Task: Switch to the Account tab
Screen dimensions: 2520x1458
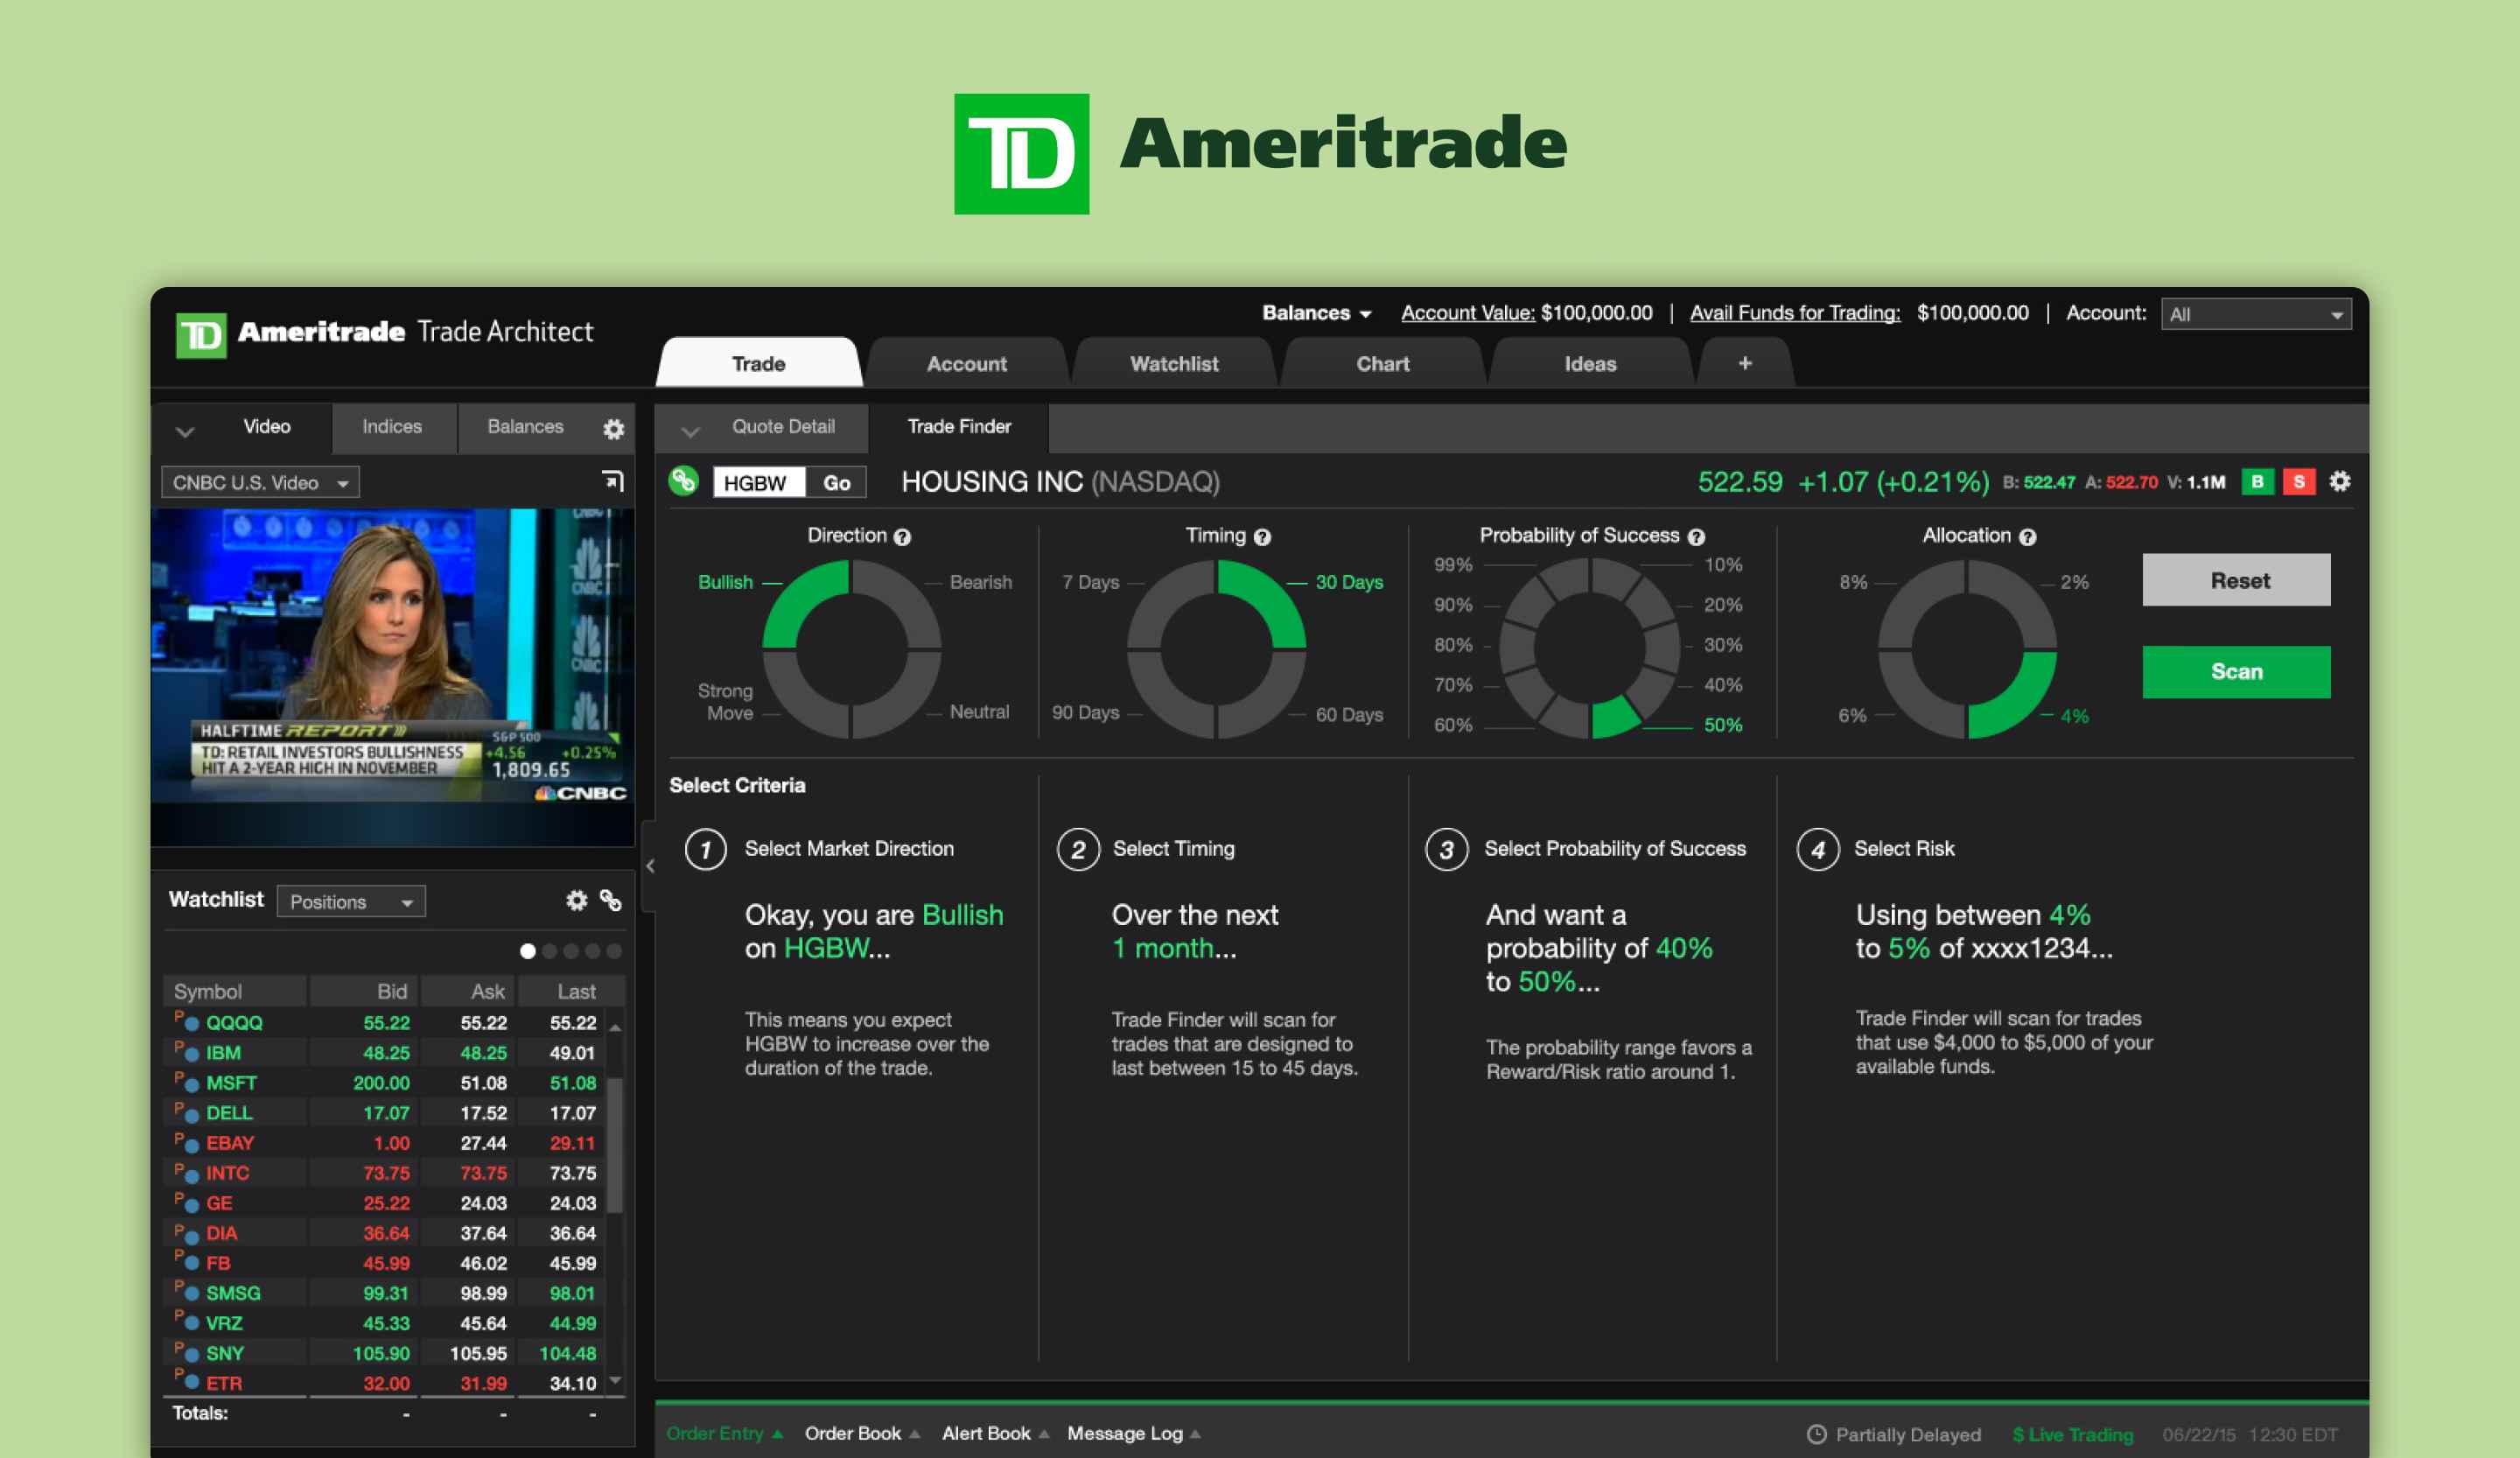Action: click(x=967, y=363)
